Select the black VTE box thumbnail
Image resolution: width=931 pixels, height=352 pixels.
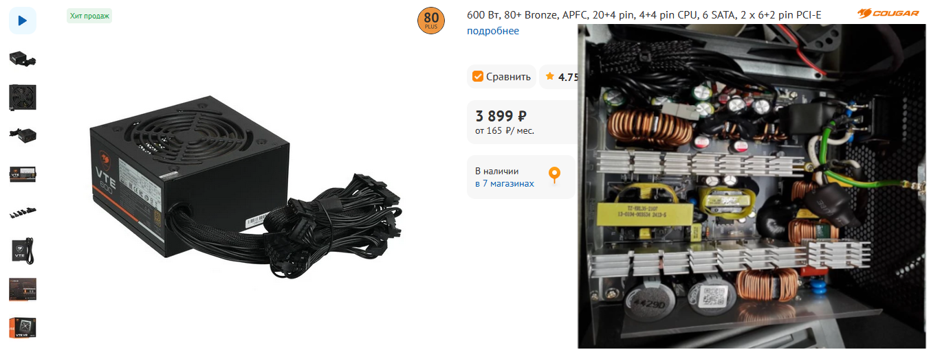pos(23,251)
